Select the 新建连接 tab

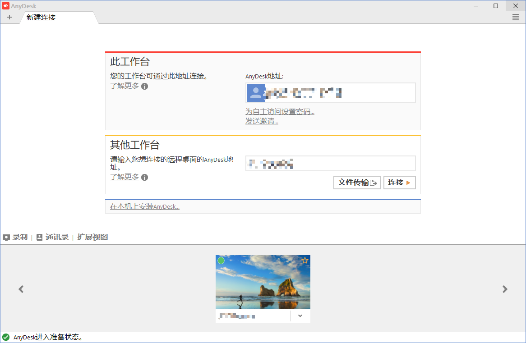pyautogui.click(x=59, y=18)
